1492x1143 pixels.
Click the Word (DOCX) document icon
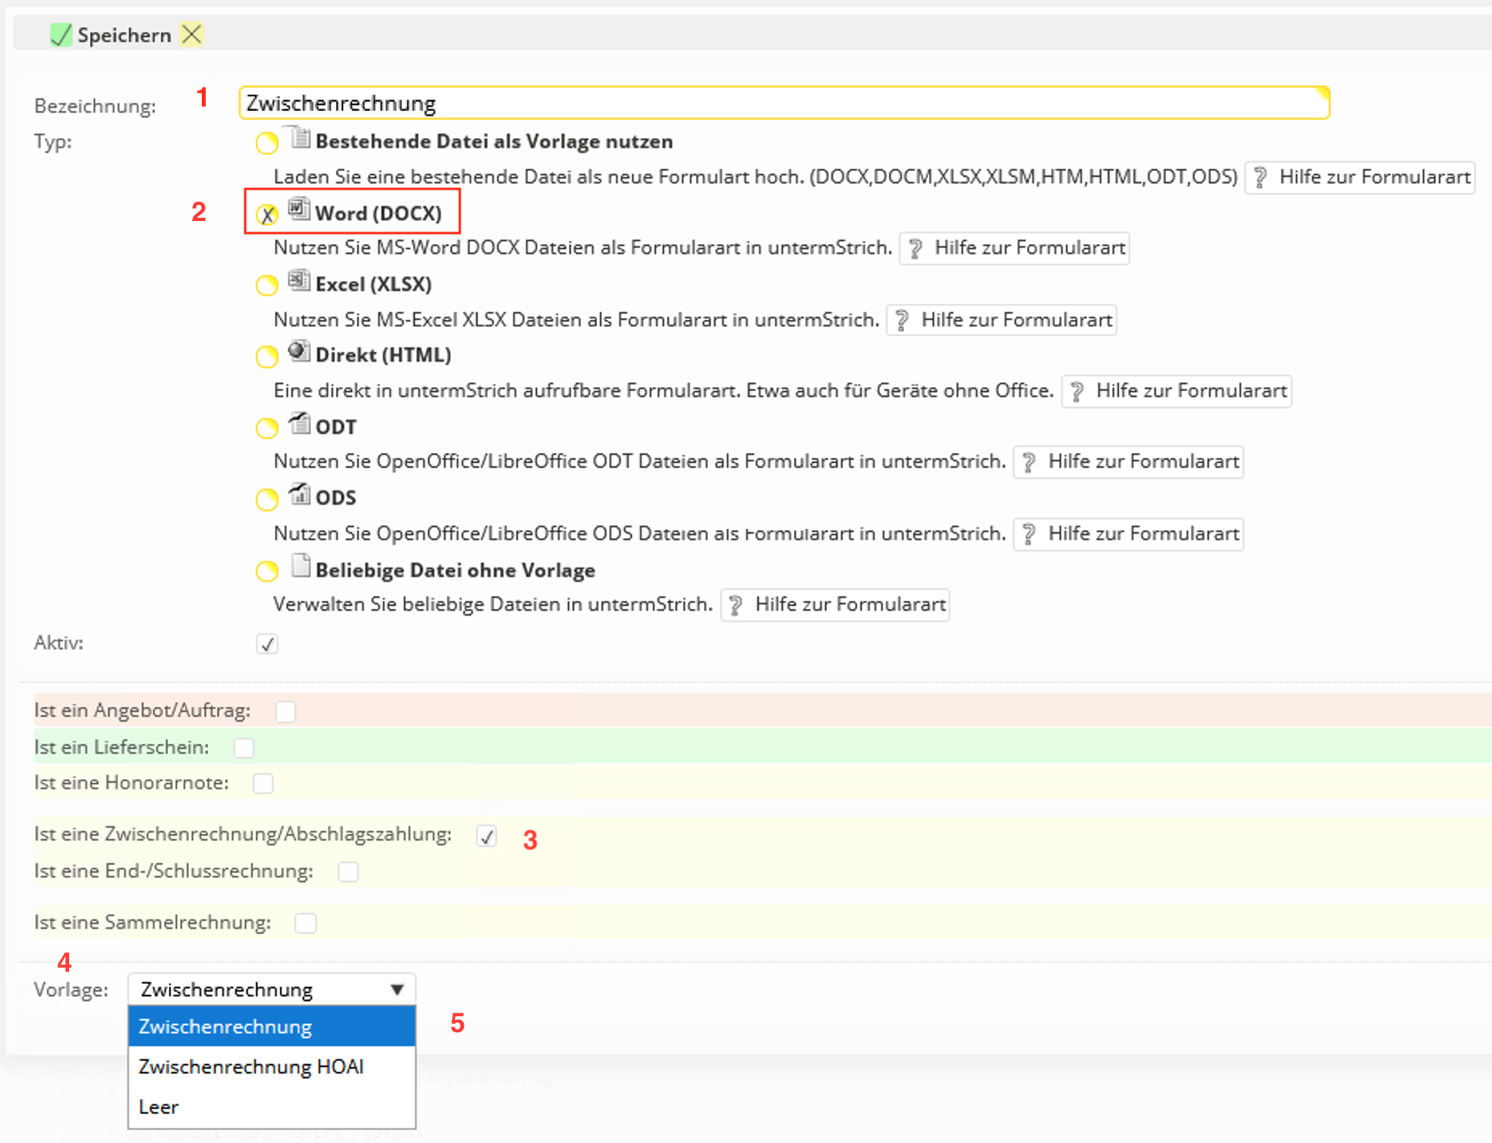(x=299, y=210)
